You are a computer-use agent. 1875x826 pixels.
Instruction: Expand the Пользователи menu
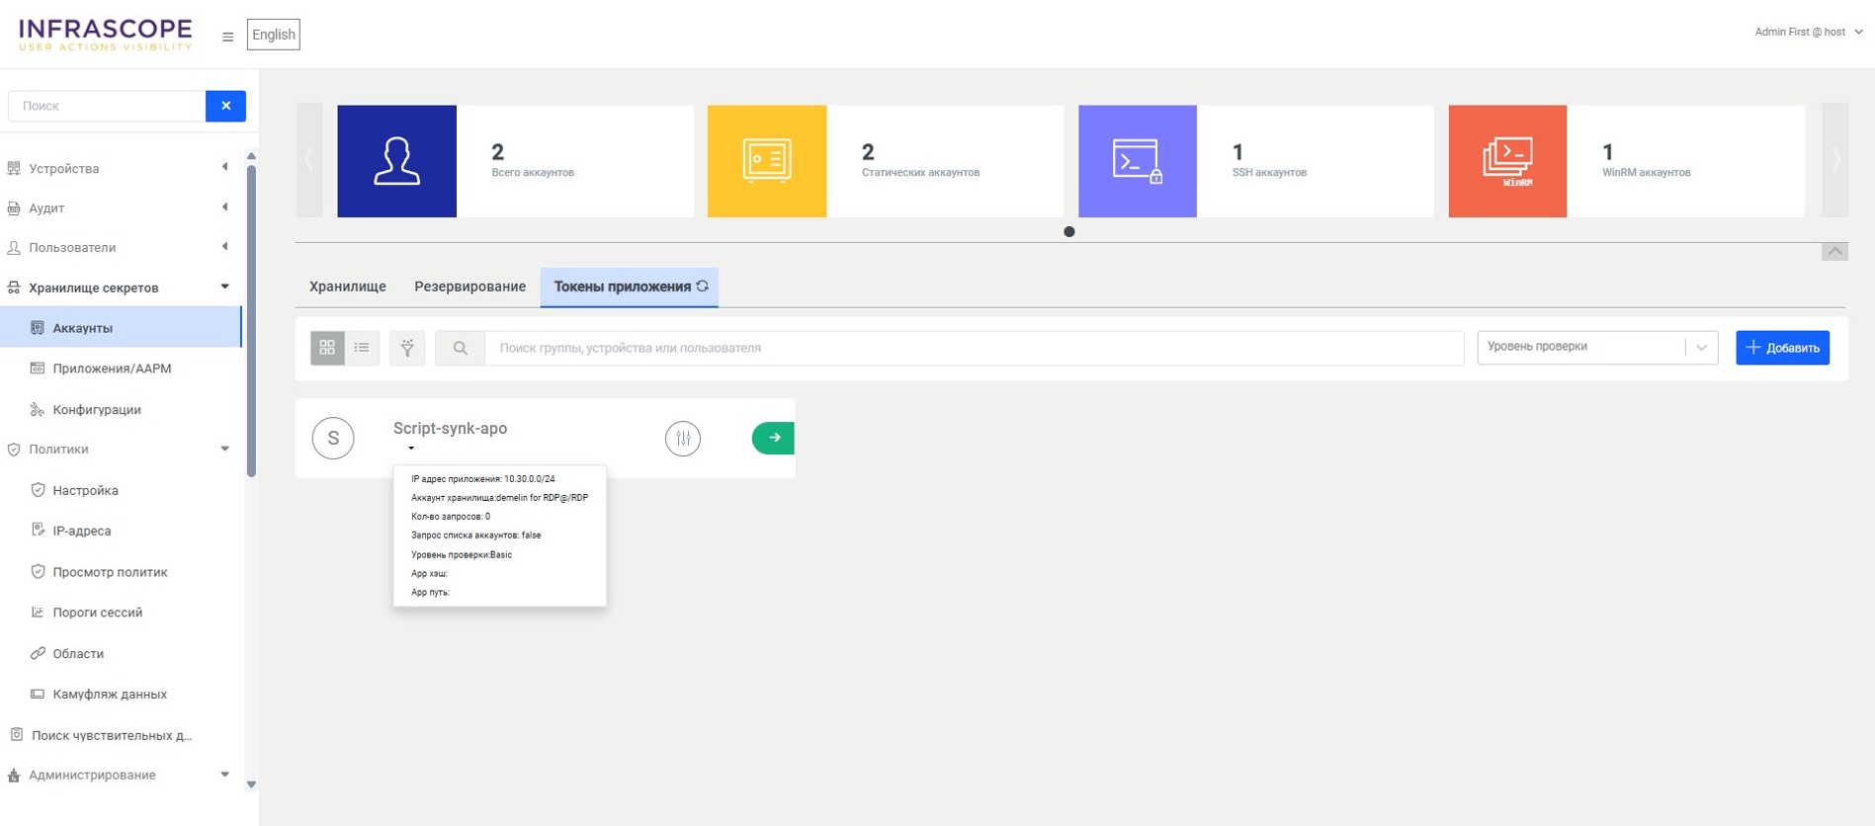pyautogui.click(x=121, y=247)
